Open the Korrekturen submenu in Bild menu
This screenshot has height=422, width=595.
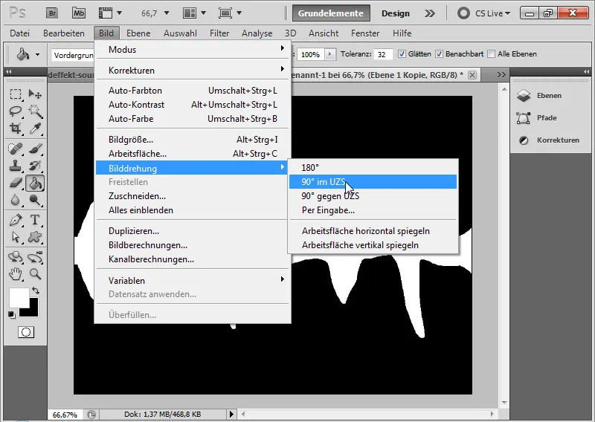193,70
